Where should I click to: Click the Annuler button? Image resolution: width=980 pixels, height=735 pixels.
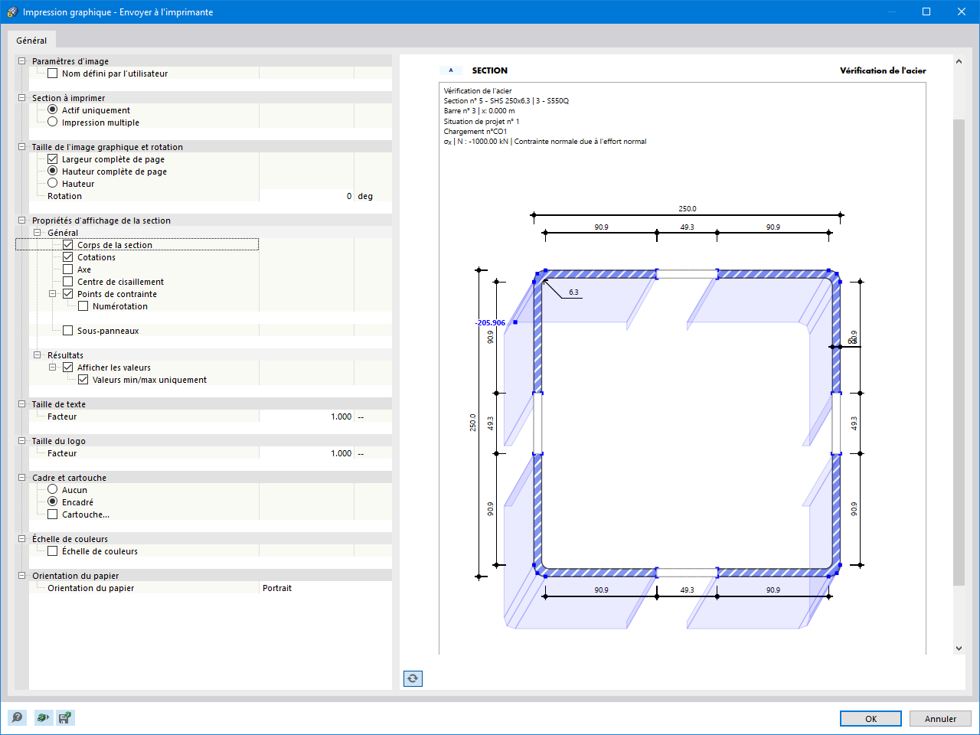pyautogui.click(x=940, y=719)
